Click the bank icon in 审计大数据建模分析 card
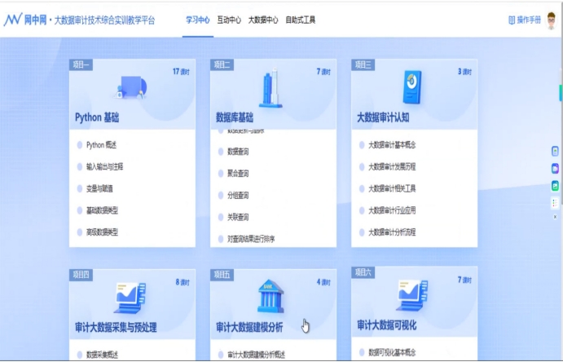The width and height of the screenshot is (563, 362). 271,298
